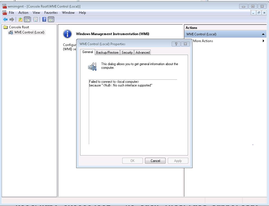Expand the More Actions submenu arrow
The height and width of the screenshot is (206, 269).
pos(263,41)
